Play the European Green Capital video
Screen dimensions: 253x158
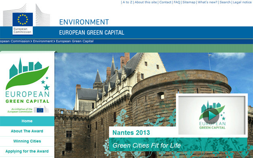(211, 116)
